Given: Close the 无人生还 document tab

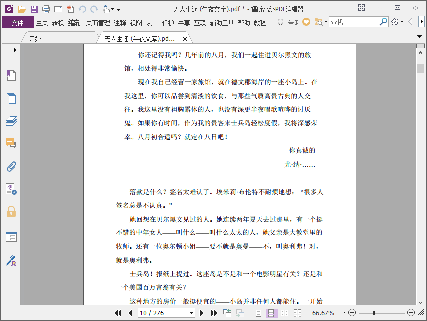Looking at the screenshot, I should pyautogui.click(x=185, y=39).
